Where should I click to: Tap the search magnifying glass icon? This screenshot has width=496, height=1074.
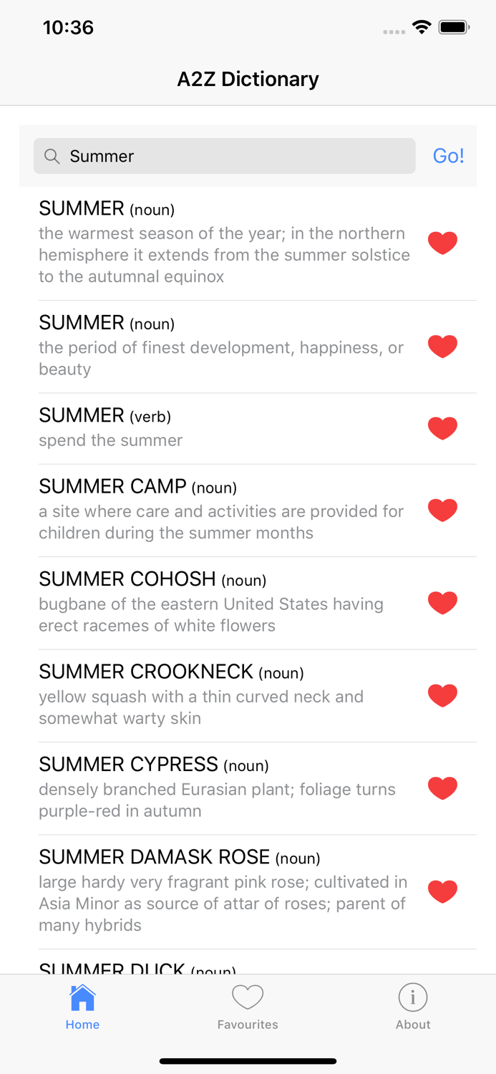coord(52,156)
